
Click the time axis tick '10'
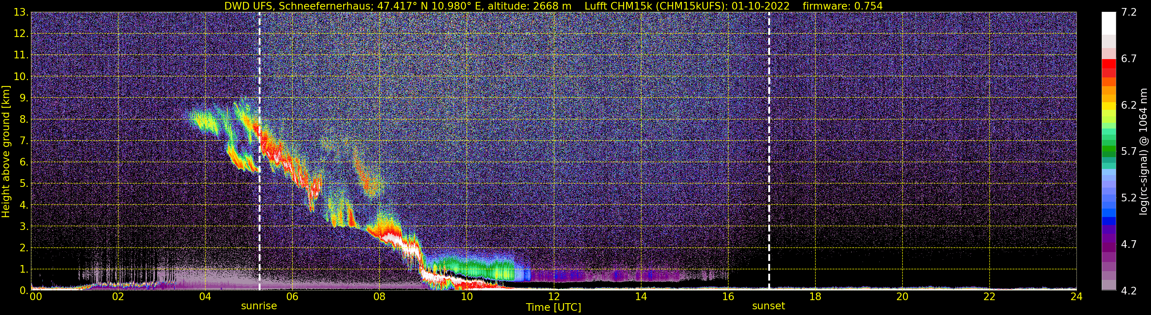466,297
